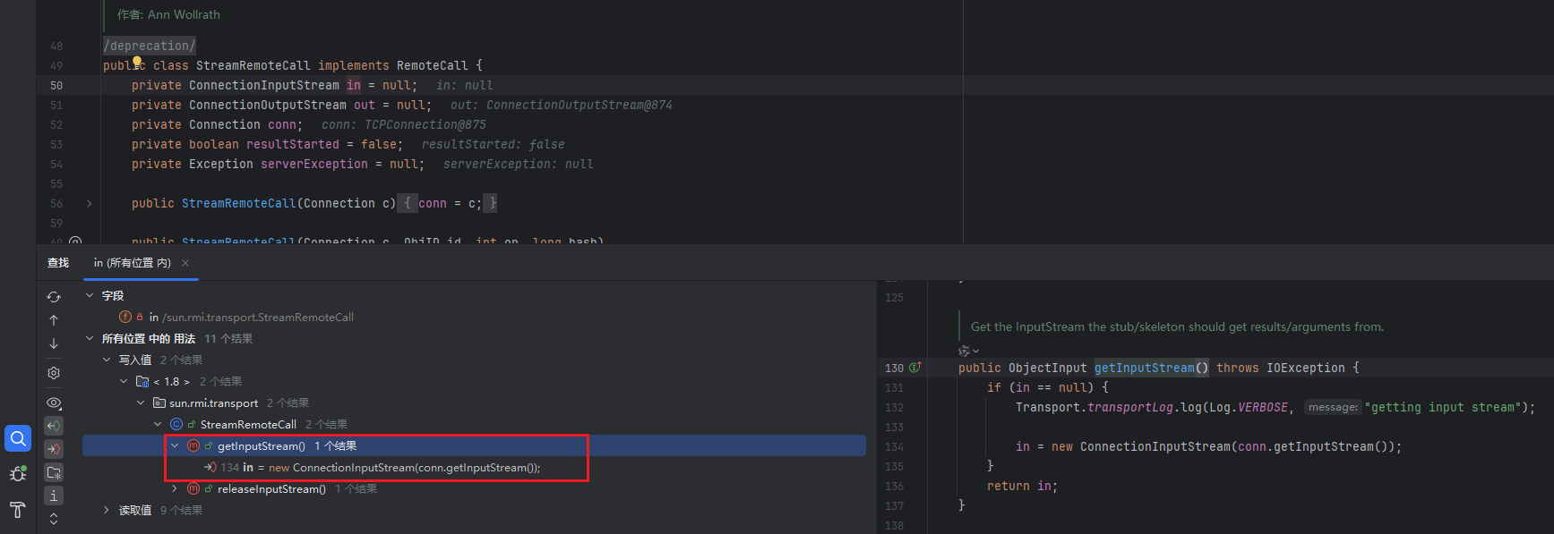Go to previous occurrence with up arrow

click(54, 320)
